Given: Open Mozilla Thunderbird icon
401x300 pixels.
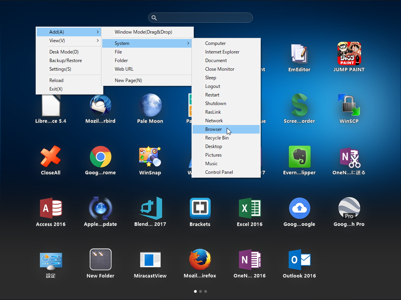Looking at the screenshot, I should (100, 105).
